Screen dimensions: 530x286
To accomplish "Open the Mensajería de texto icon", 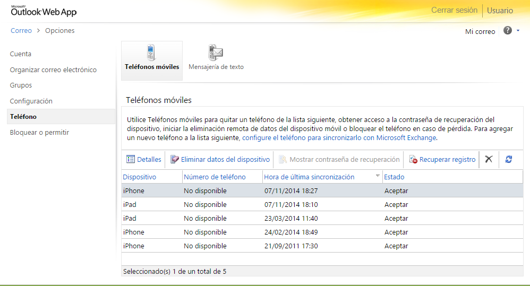I will (216, 53).
